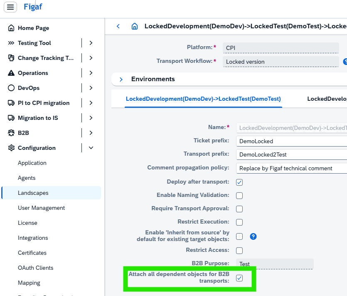Expand the Operations submenu chevron
This screenshot has width=347, height=296.
pyautogui.click(x=91, y=73)
